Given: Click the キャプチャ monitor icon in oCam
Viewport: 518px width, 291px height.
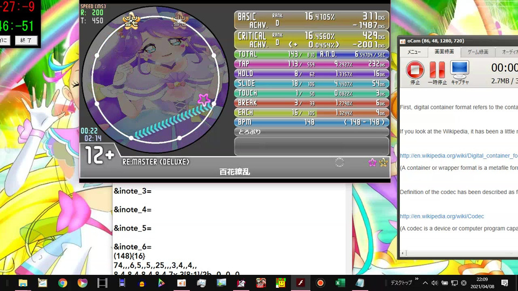Looking at the screenshot, I should 460,70.
